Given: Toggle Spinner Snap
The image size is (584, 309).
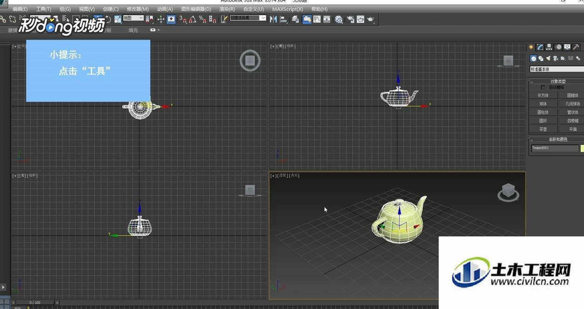Looking at the screenshot, I should point(213,20).
